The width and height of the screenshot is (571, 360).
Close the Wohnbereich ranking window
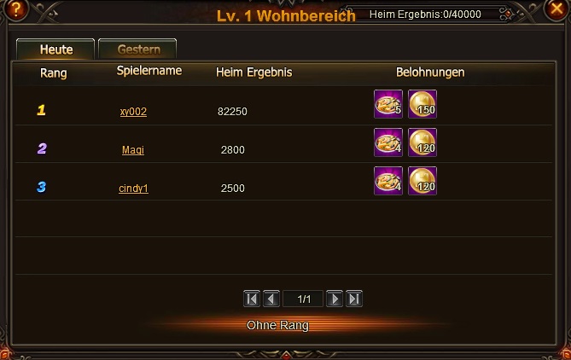tap(556, 9)
